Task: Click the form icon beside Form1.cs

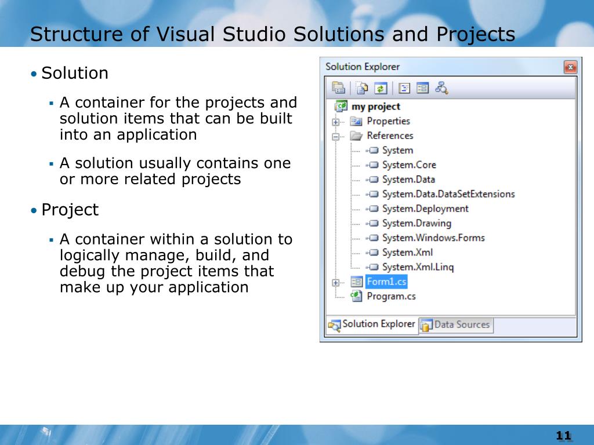Action: 357,282
